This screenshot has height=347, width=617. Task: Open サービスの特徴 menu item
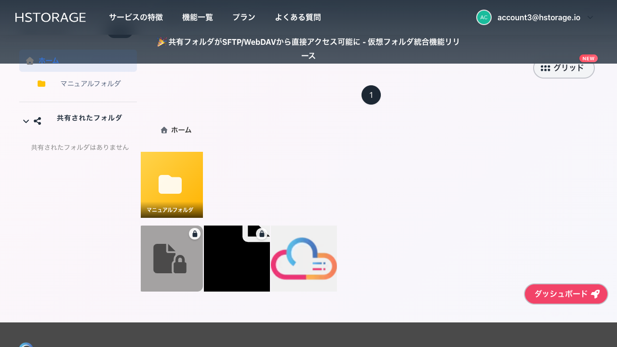click(136, 17)
